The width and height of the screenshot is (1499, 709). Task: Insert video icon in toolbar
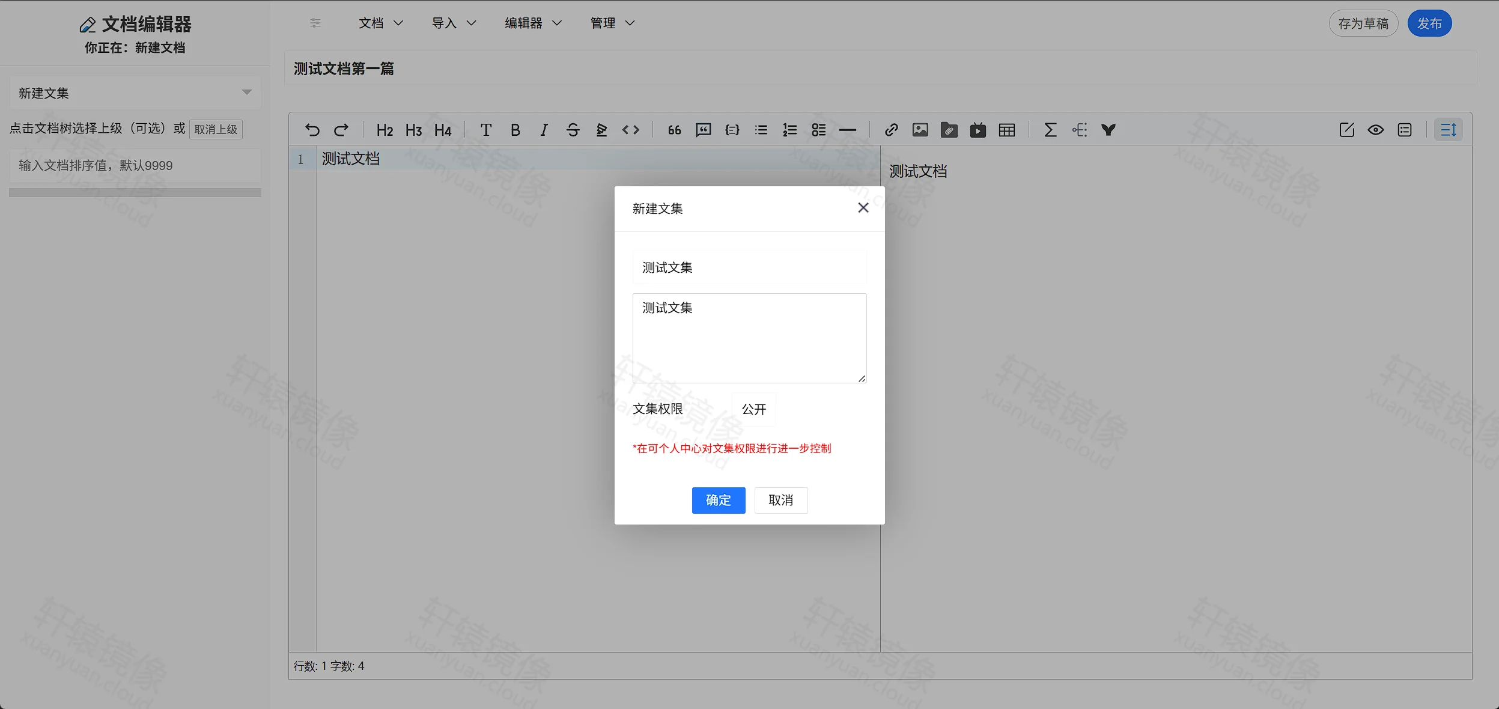978,130
